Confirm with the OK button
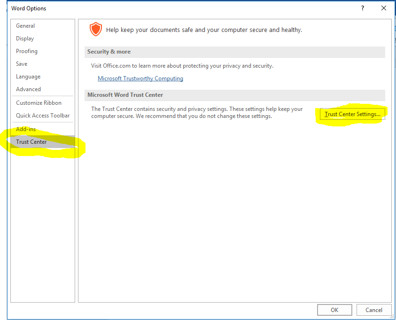The width and height of the screenshot is (396, 320). [334, 310]
